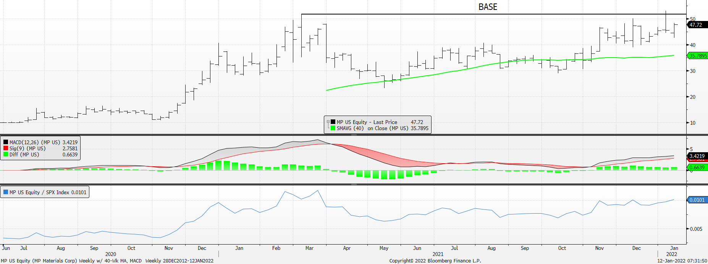The width and height of the screenshot is (708, 264).
Task: Click the 2.7581 signal value in MACD legend
Action: [x=70, y=148]
